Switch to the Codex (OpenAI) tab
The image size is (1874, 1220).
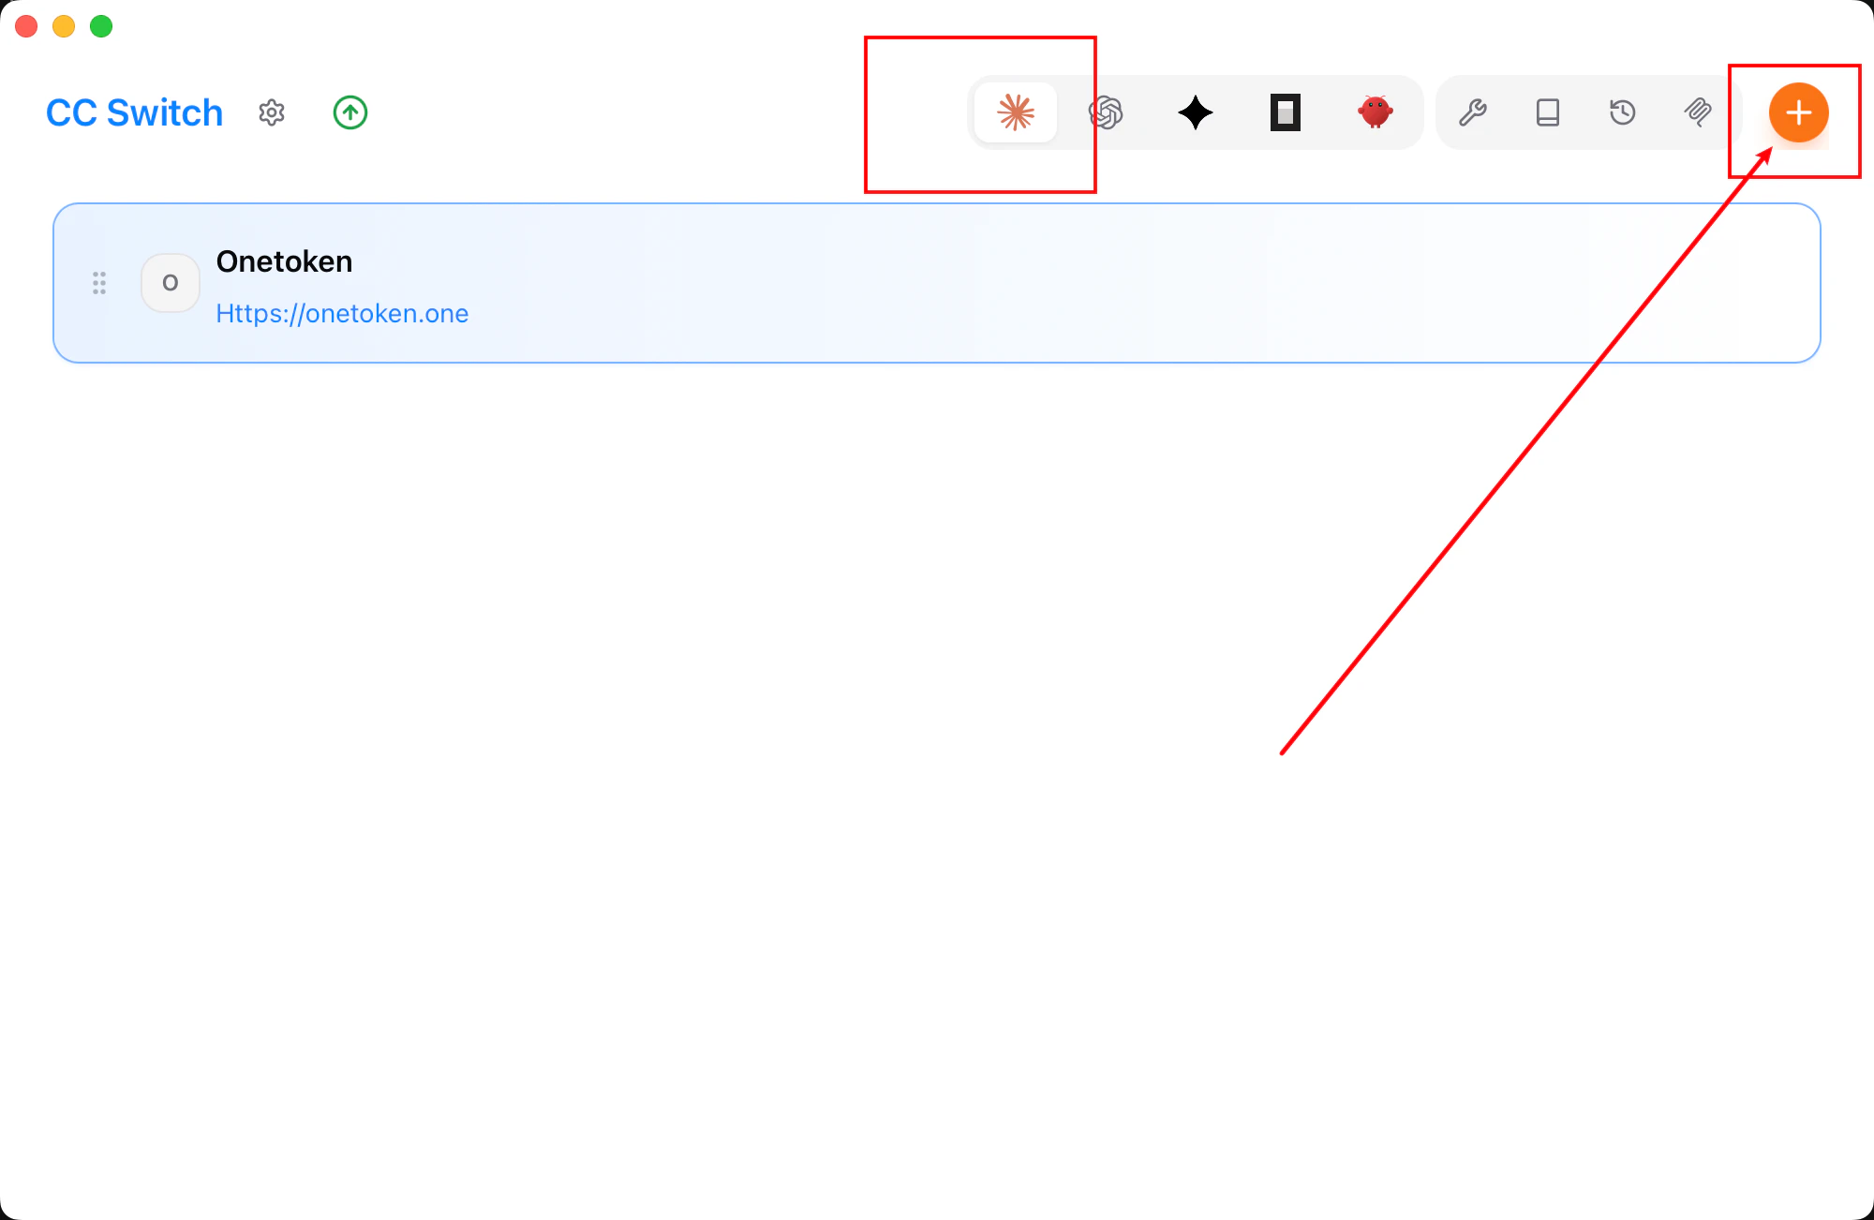tap(1106, 112)
